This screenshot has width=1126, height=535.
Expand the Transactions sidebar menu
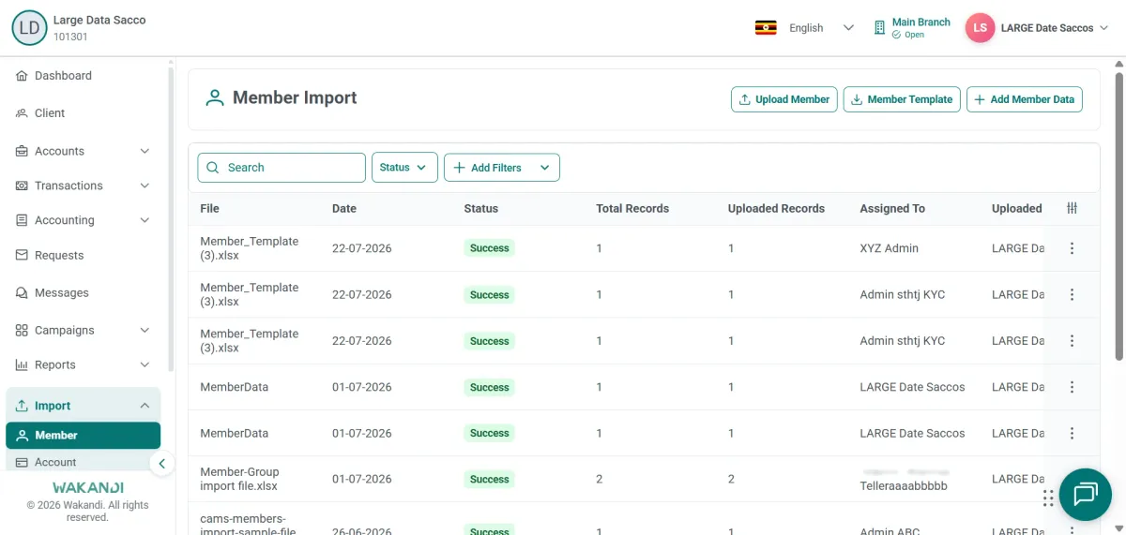coord(145,186)
